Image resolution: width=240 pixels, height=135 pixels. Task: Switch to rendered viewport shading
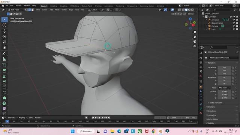(192, 10)
